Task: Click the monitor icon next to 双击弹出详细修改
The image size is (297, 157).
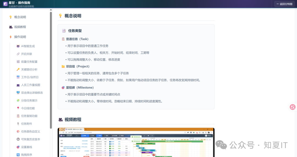Action: 18,93
